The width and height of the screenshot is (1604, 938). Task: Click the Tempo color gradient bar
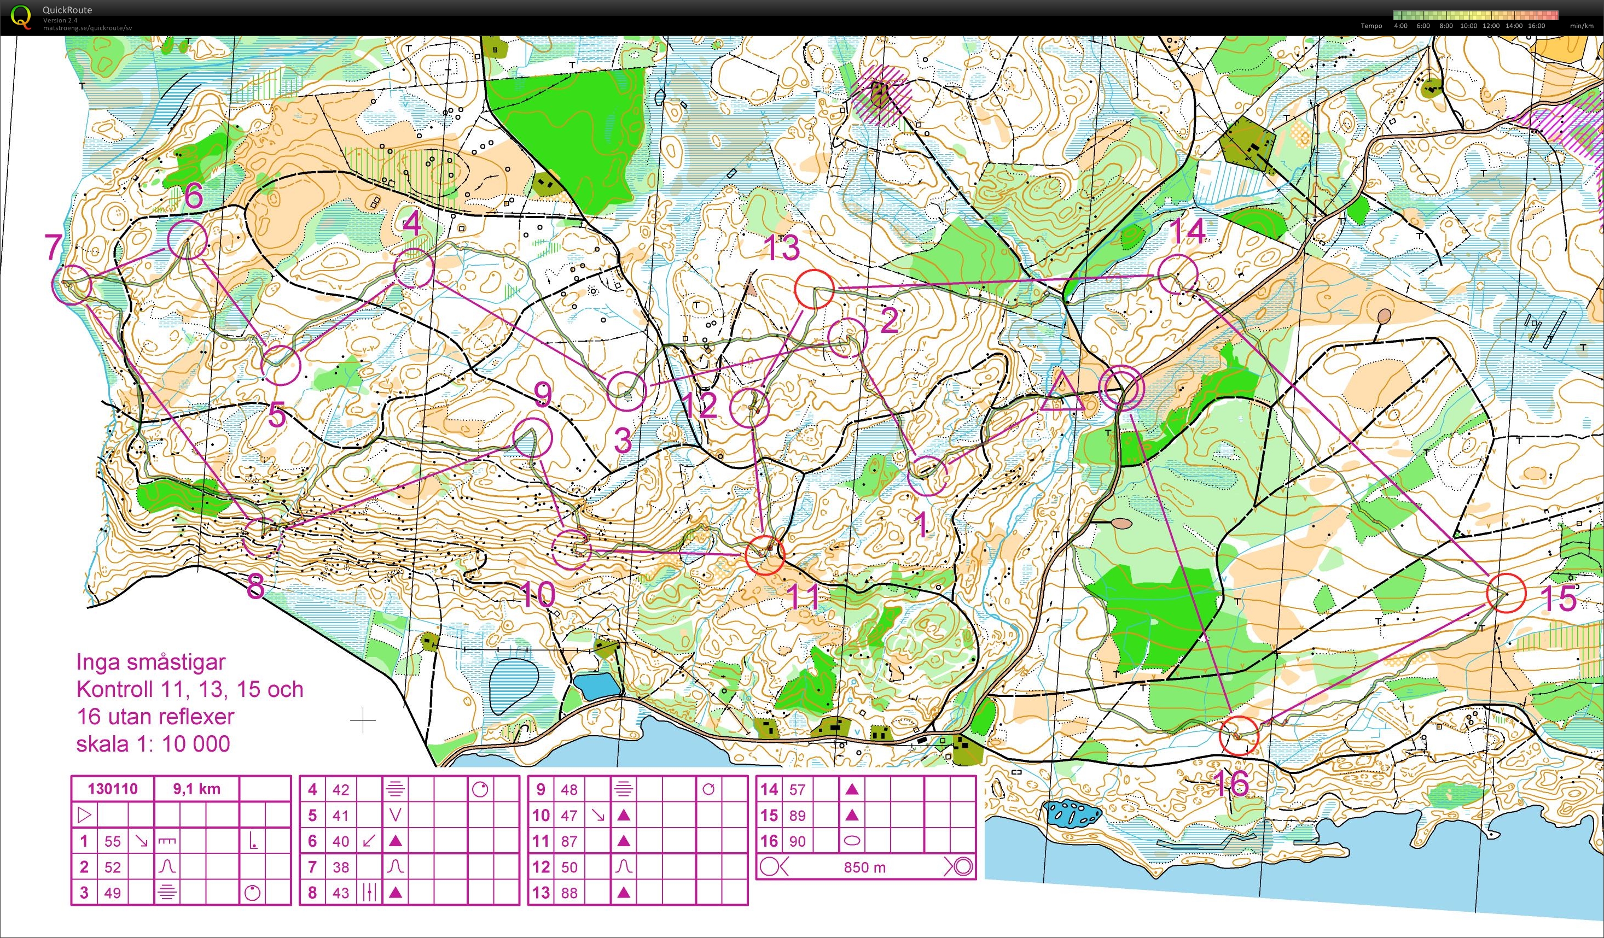tap(1475, 15)
